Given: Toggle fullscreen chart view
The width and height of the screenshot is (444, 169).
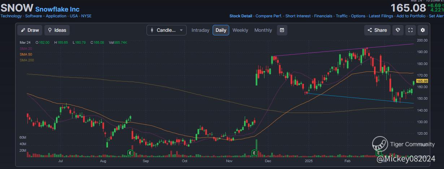Looking at the screenshot, I should 410,30.
